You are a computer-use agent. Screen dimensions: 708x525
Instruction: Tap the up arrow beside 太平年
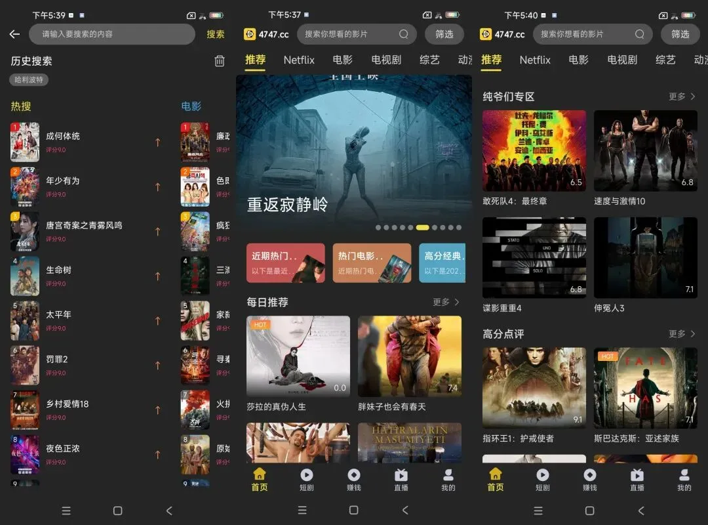pyautogui.click(x=157, y=321)
